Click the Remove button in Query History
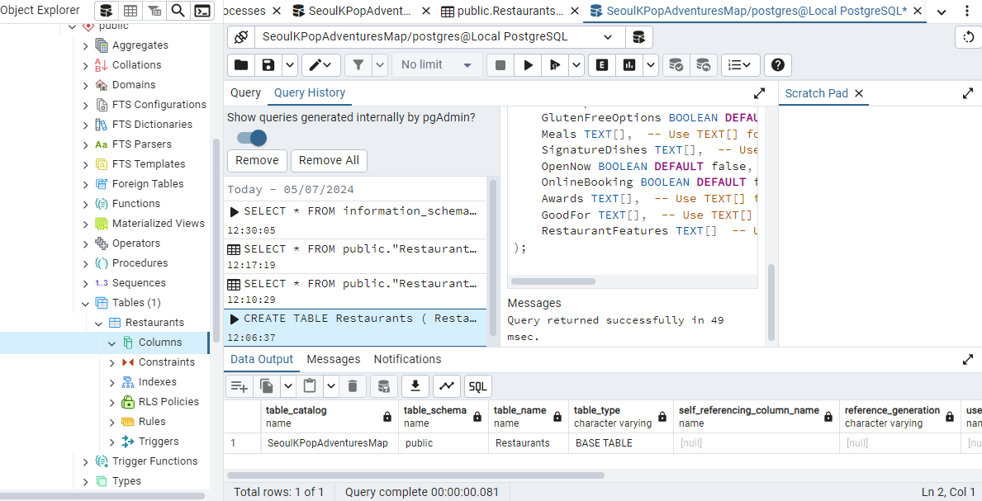 [256, 160]
